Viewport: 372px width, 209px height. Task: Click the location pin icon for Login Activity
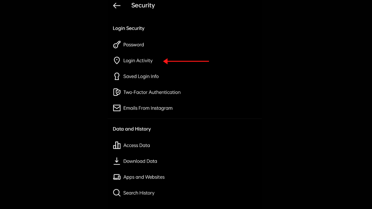(117, 60)
